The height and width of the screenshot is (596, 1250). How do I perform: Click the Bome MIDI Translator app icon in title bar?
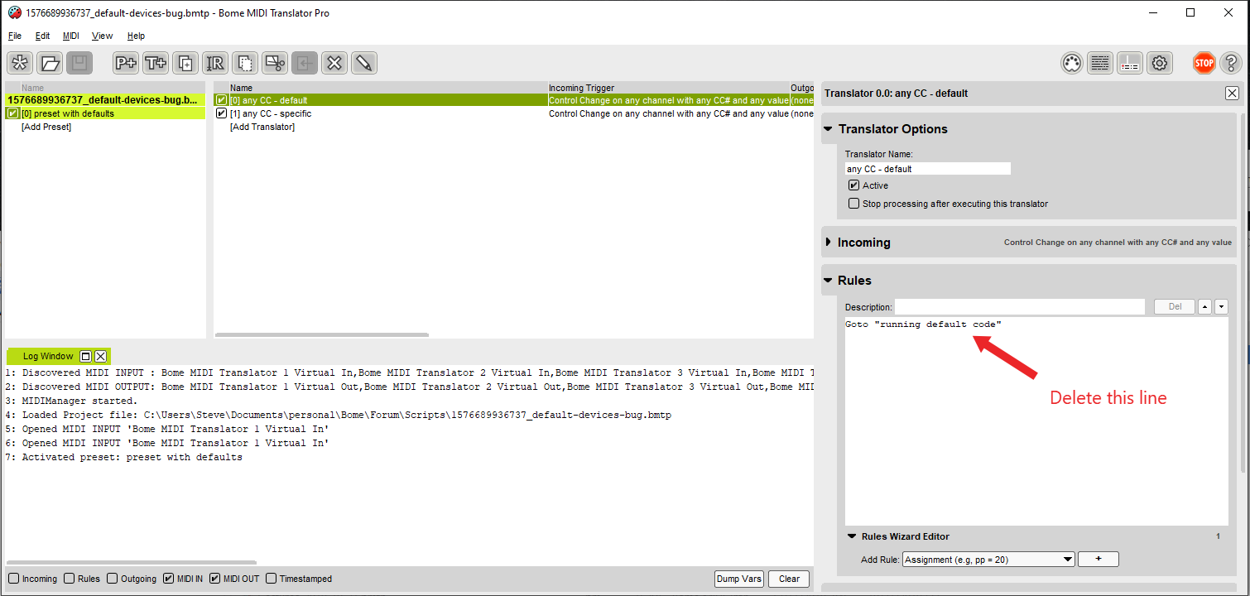pyautogui.click(x=14, y=13)
